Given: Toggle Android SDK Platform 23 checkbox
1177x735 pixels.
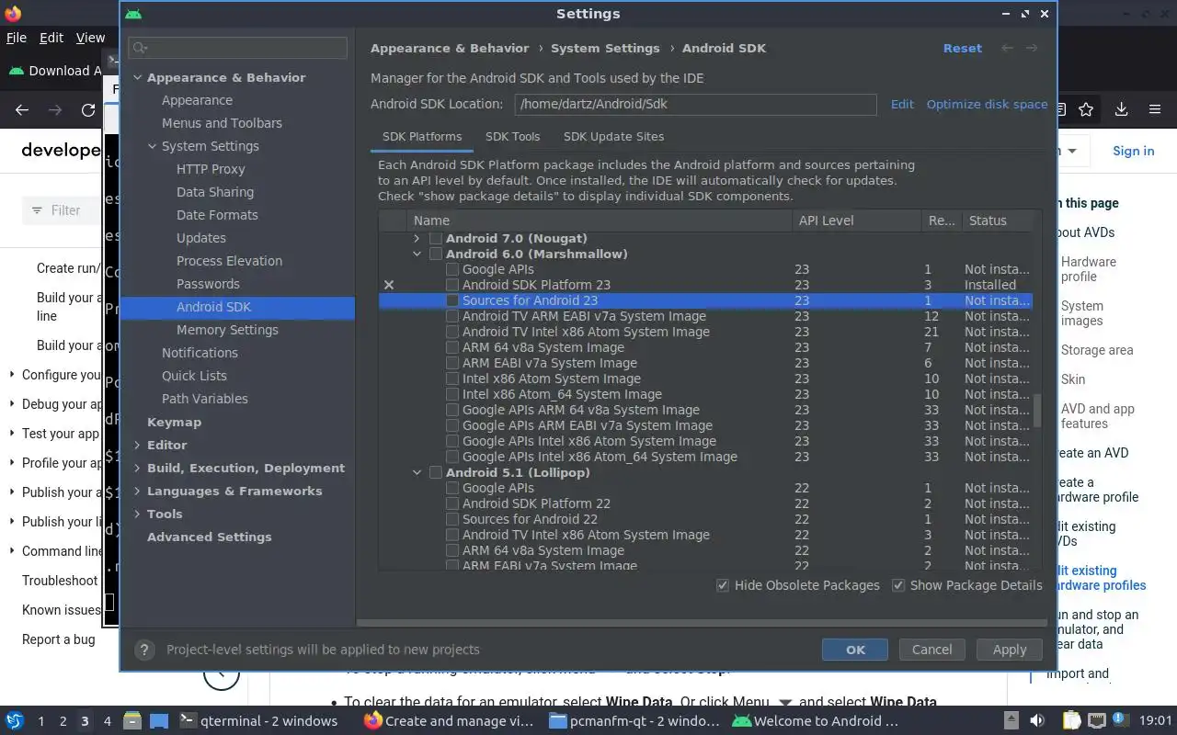Looking at the screenshot, I should (x=452, y=285).
